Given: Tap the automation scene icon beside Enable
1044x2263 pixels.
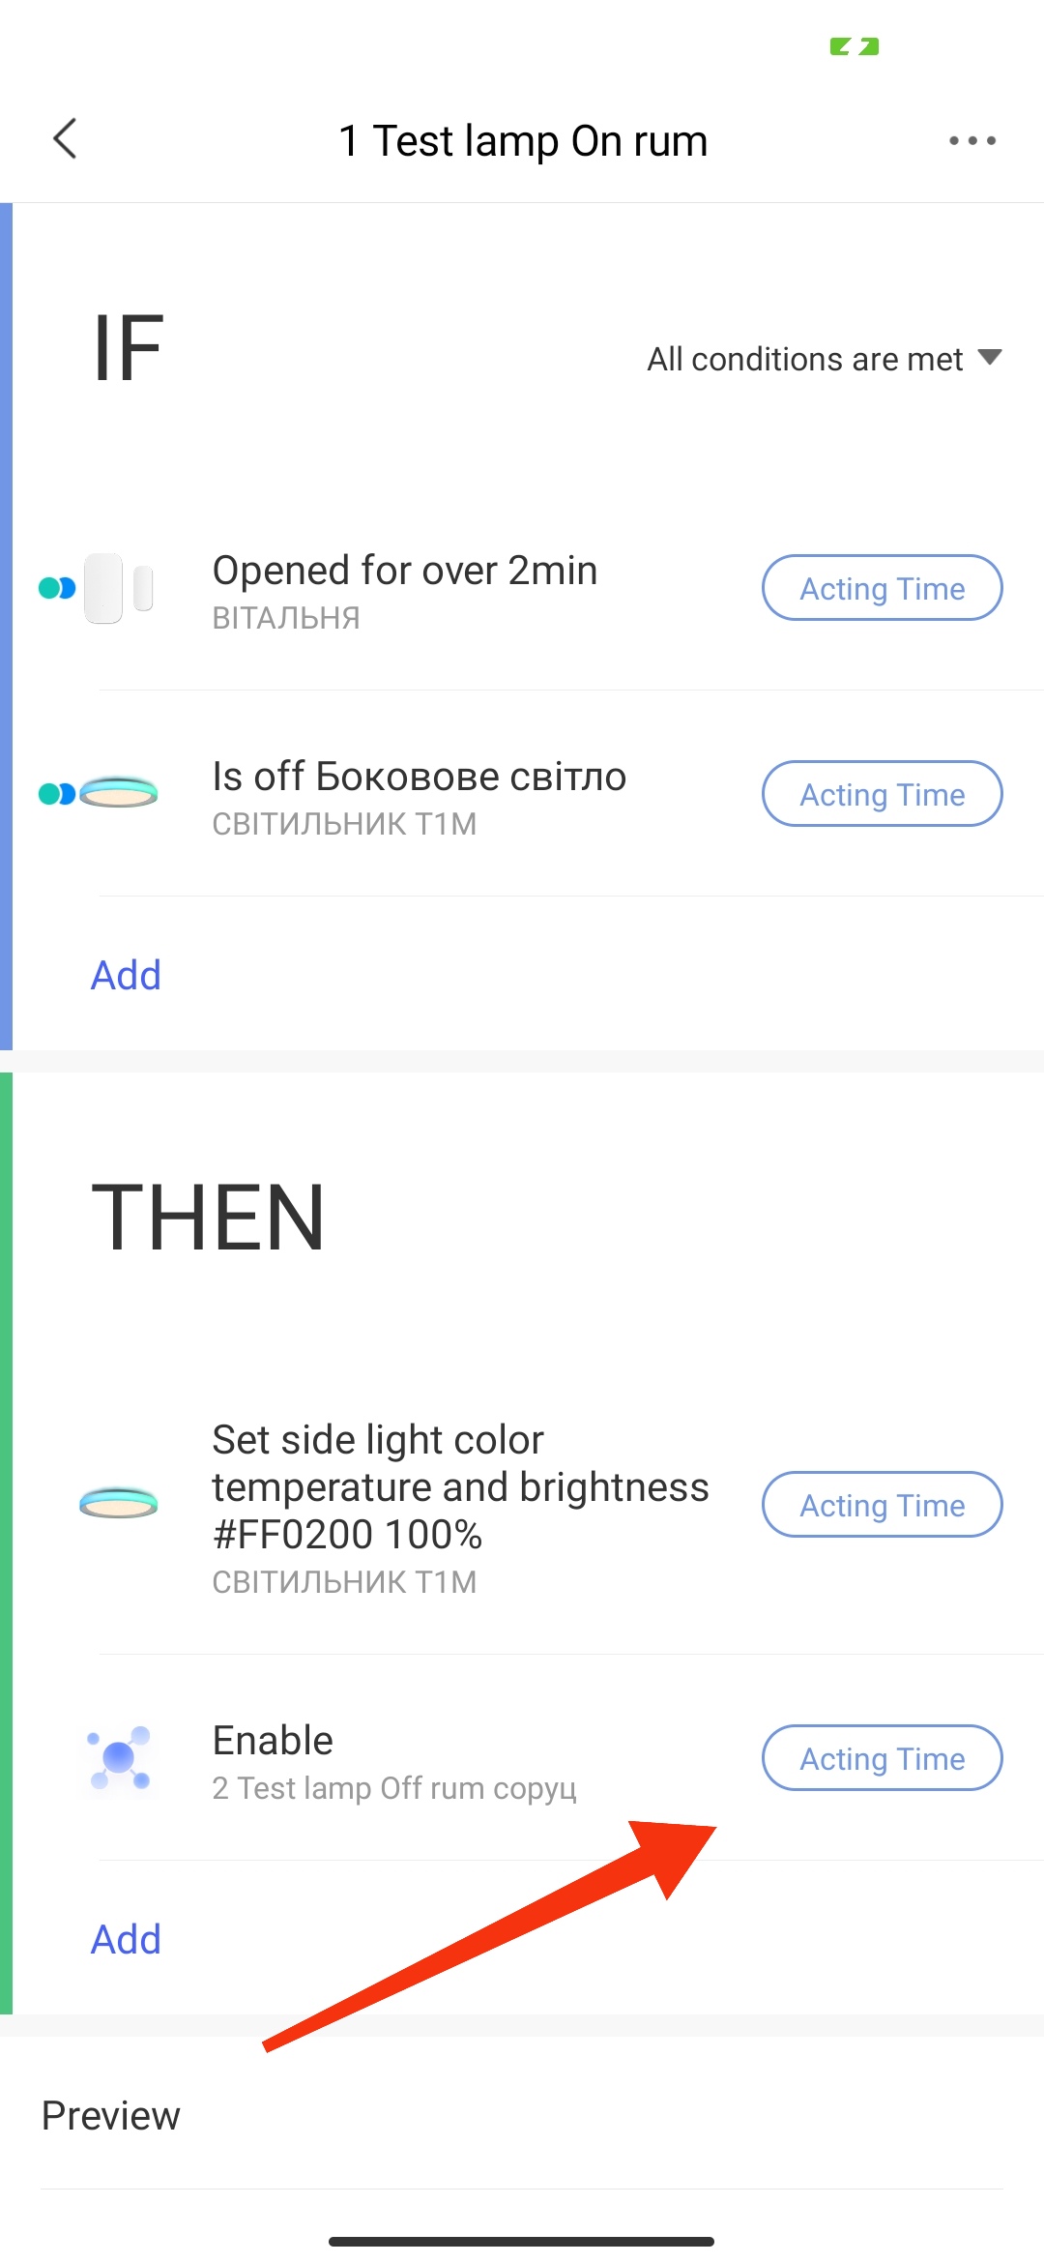Looking at the screenshot, I should coord(118,1757).
